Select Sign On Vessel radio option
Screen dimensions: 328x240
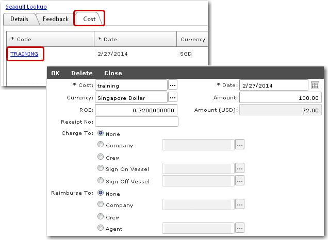(x=101, y=168)
